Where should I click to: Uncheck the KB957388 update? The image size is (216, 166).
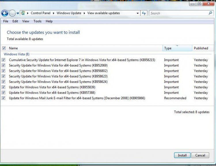(3, 93)
